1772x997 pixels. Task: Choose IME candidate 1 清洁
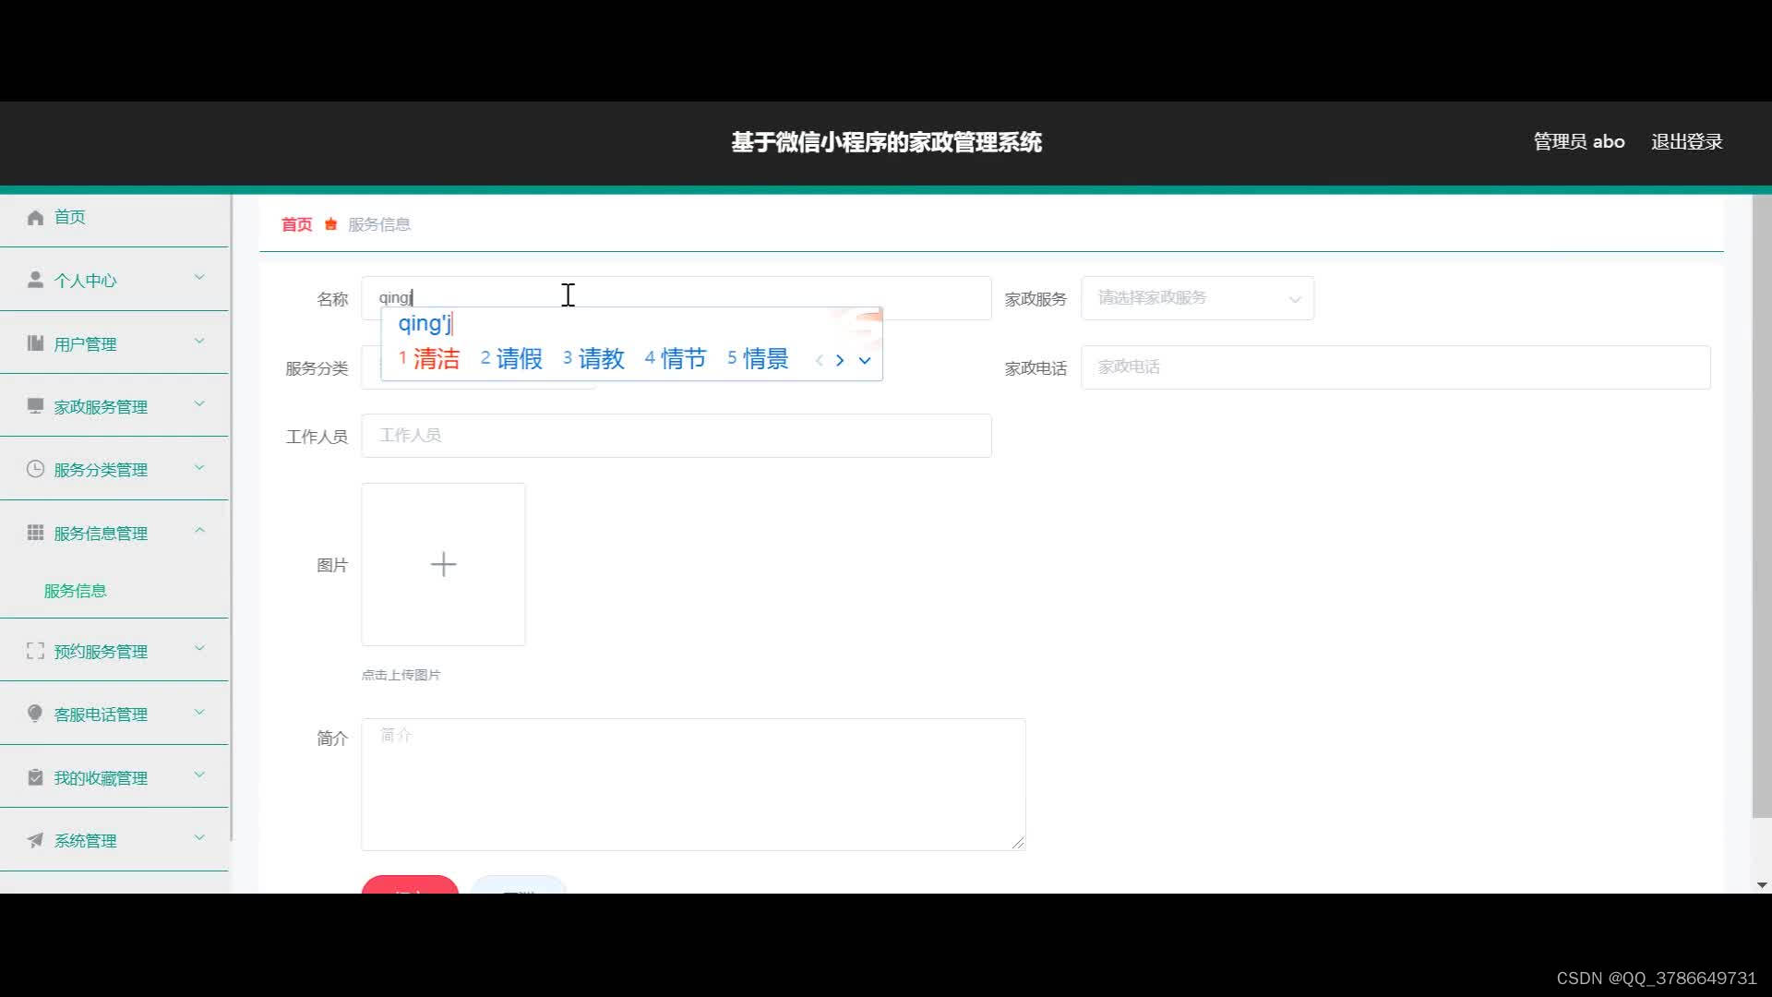pyautogui.click(x=429, y=359)
